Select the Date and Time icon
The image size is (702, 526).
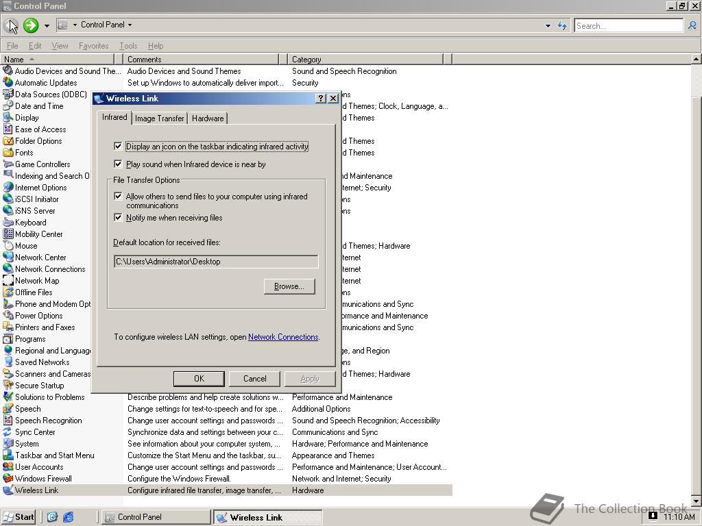pyautogui.click(x=8, y=105)
